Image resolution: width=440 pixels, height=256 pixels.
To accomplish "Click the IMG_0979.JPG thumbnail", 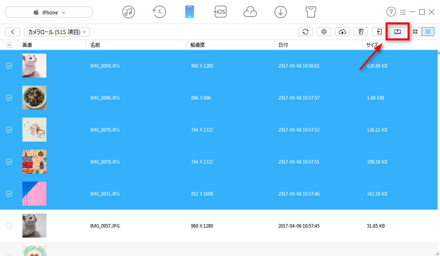I will pyautogui.click(x=34, y=130).
